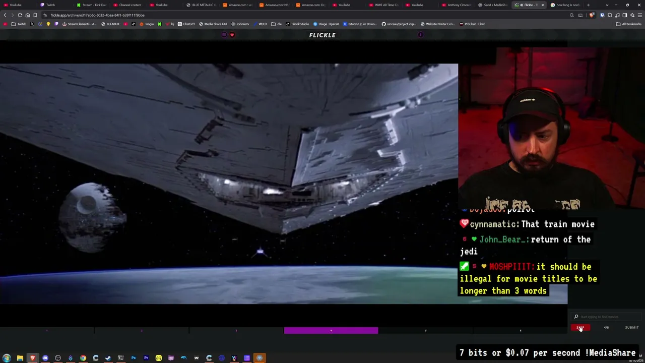Submit the movie guess

[x=632, y=328]
